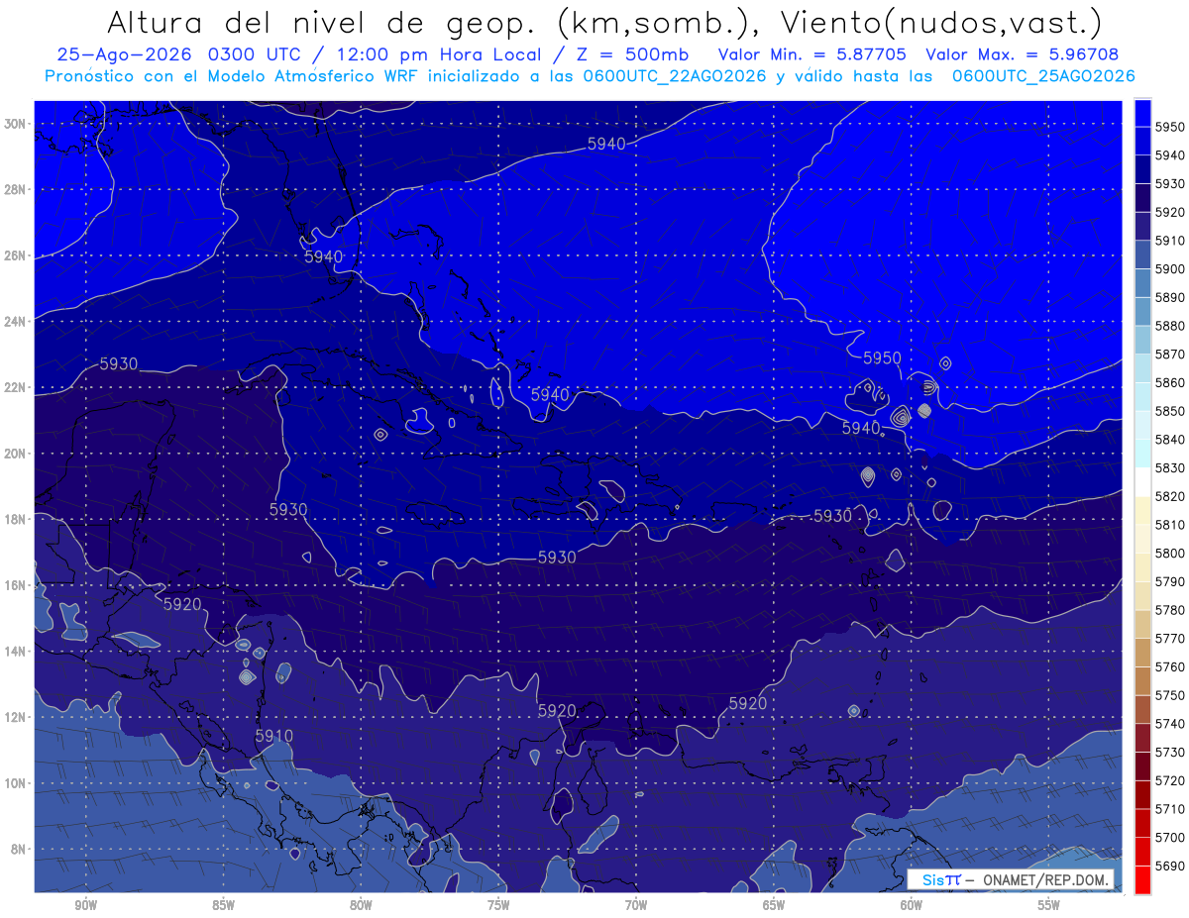
Task: Click the colorbar swatch between 5900 and 5890
Action: tap(1142, 283)
